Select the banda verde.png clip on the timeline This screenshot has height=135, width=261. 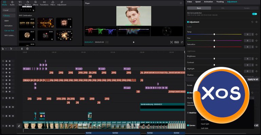click(162, 107)
